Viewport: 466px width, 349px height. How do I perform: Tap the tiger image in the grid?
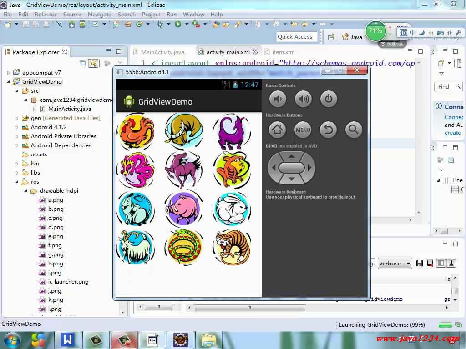point(232,247)
